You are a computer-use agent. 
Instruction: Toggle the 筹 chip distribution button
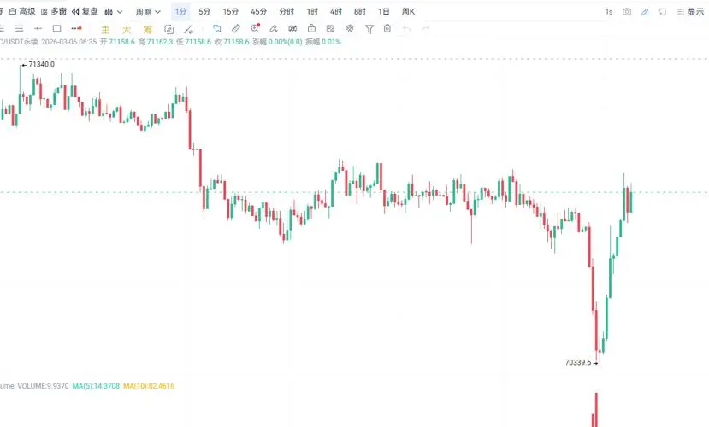click(x=147, y=30)
